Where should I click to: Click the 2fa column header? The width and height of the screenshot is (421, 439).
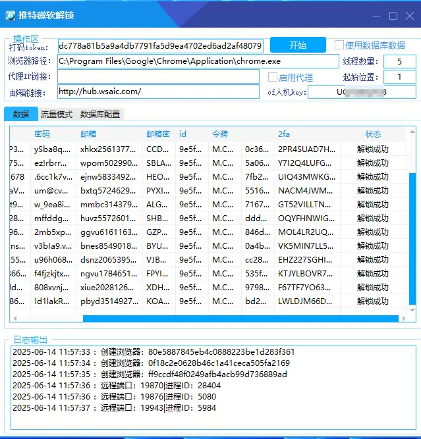point(284,134)
